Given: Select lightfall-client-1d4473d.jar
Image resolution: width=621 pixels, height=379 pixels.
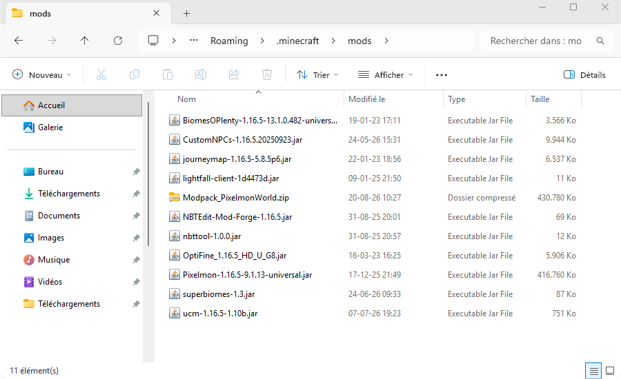Looking at the screenshot, I should [x=231, y=178].
